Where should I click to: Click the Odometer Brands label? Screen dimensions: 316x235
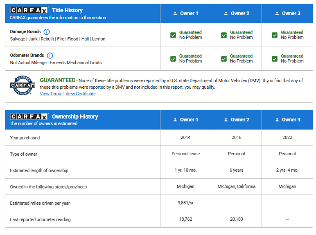[x=27, y=55]
